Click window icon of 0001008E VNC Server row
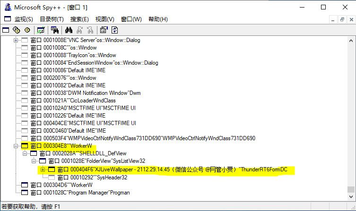356x211 pixels. coord(25,40)
